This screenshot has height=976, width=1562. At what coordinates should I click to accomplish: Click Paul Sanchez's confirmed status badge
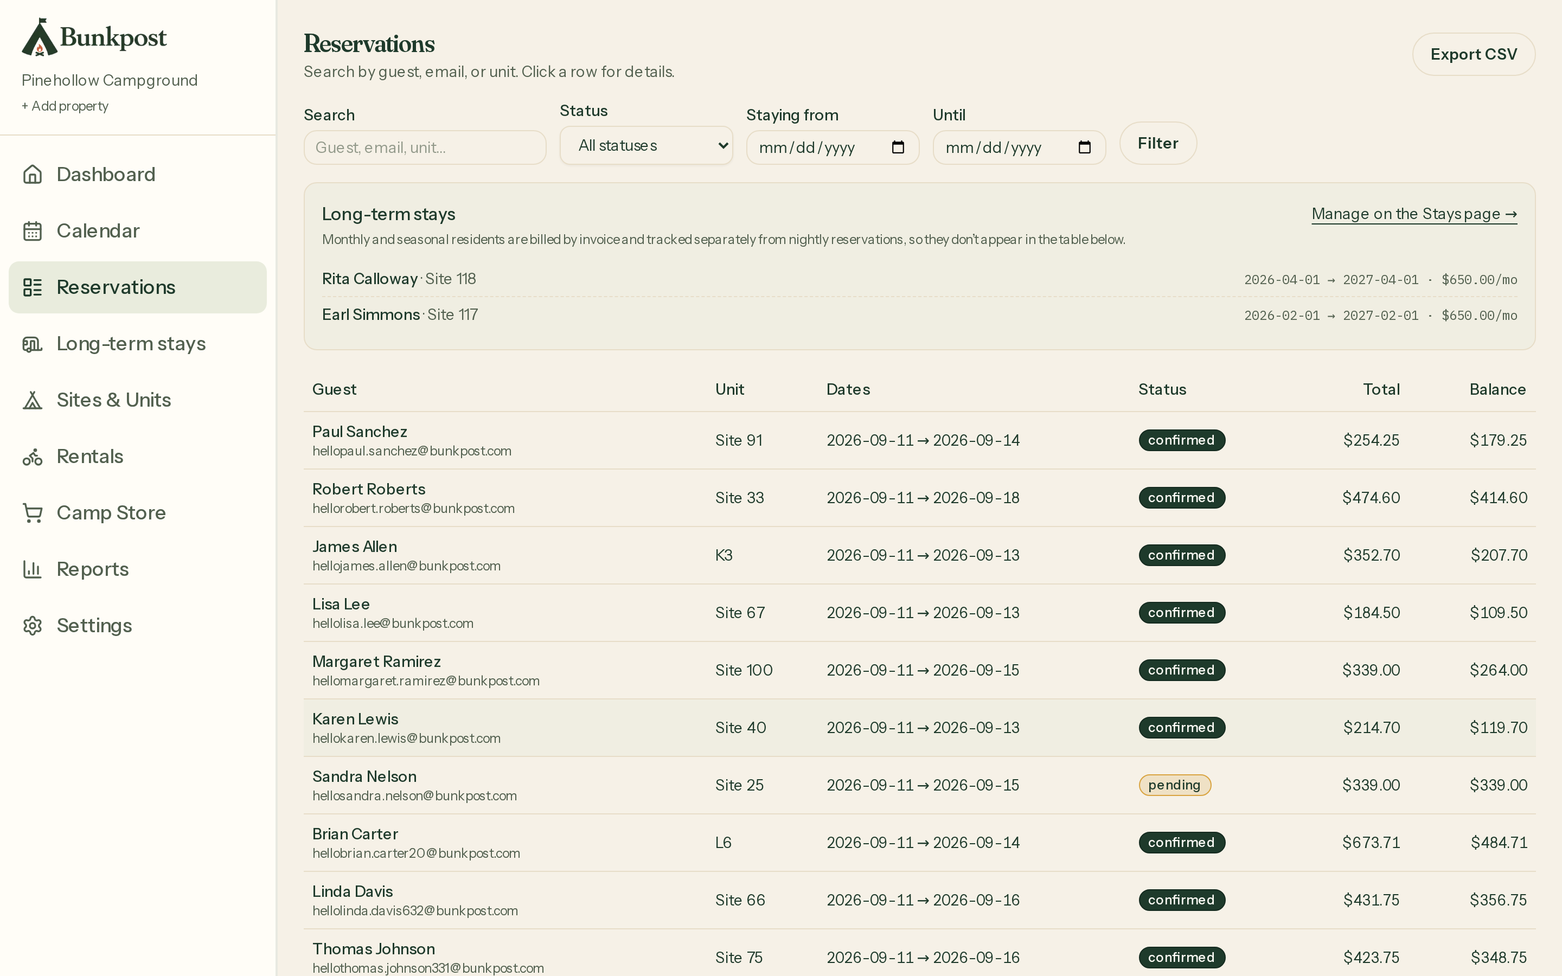pos(1182,440)
